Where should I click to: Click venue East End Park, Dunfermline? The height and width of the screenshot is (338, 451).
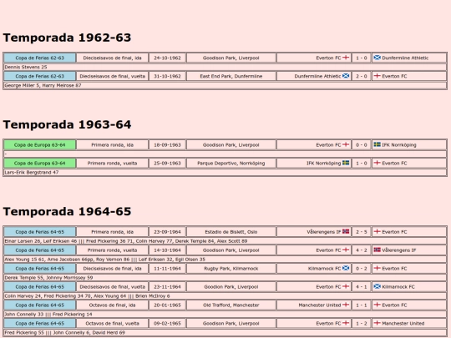231,76
